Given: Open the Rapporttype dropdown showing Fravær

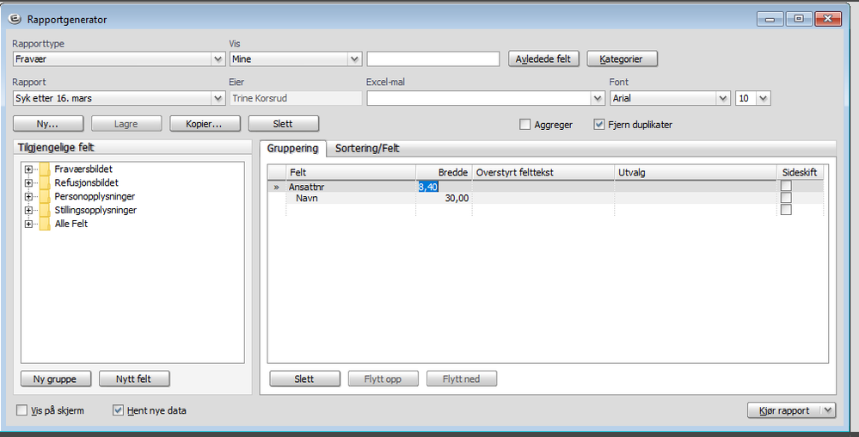Looking at the screenshot, I should 218,59.
